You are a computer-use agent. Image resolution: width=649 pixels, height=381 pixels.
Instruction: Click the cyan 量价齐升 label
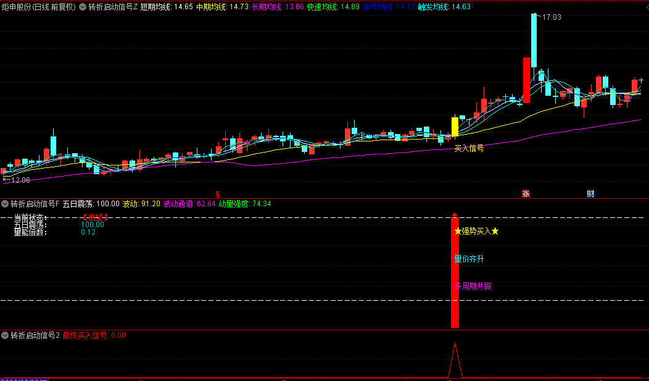pyautogui.click(x=469, y=259)
